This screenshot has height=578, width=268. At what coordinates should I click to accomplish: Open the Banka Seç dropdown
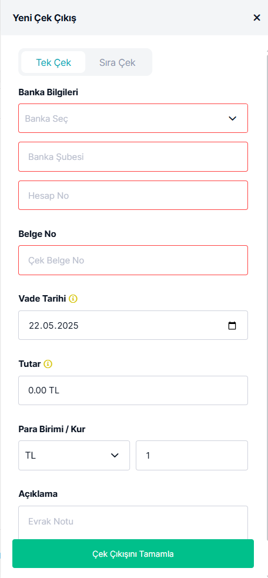[x=133, y=118]
